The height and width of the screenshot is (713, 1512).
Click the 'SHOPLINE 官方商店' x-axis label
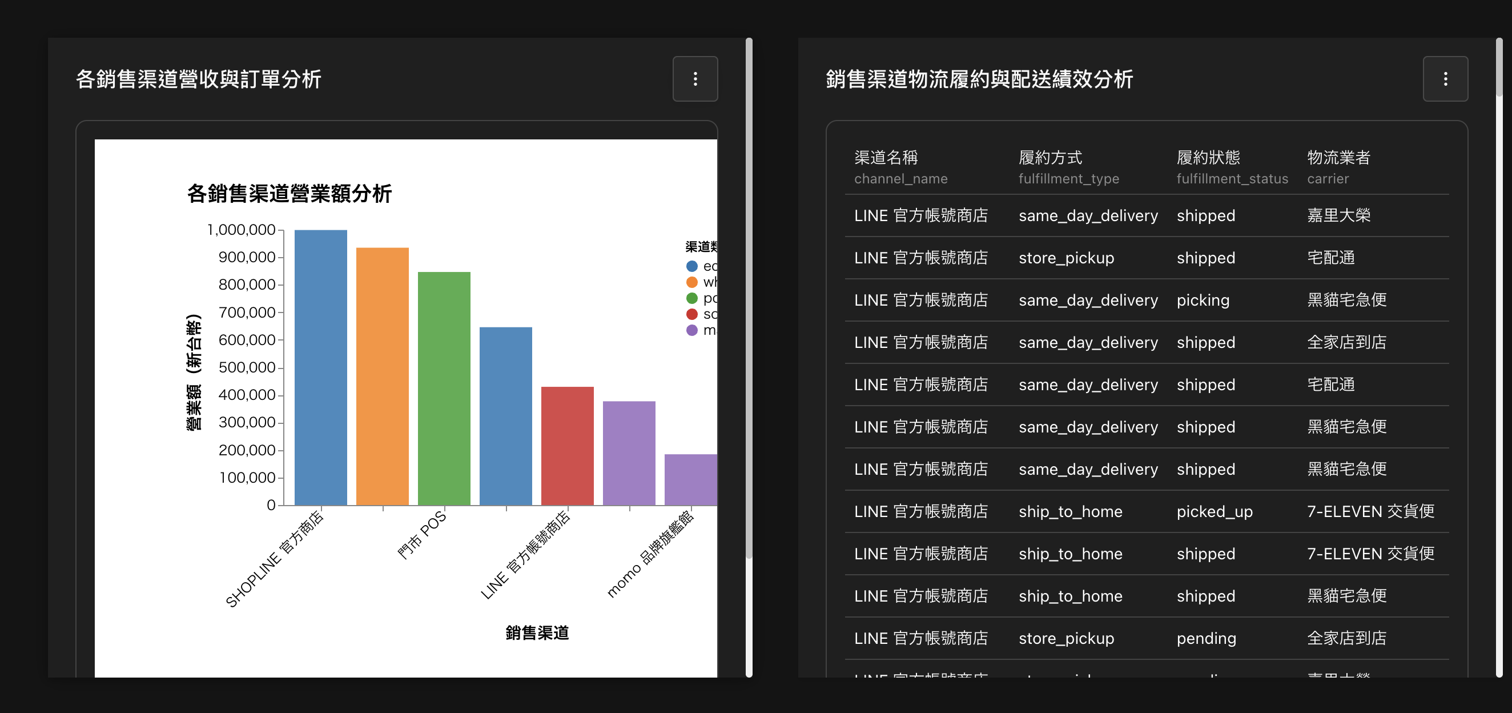[x=274, y=559]
